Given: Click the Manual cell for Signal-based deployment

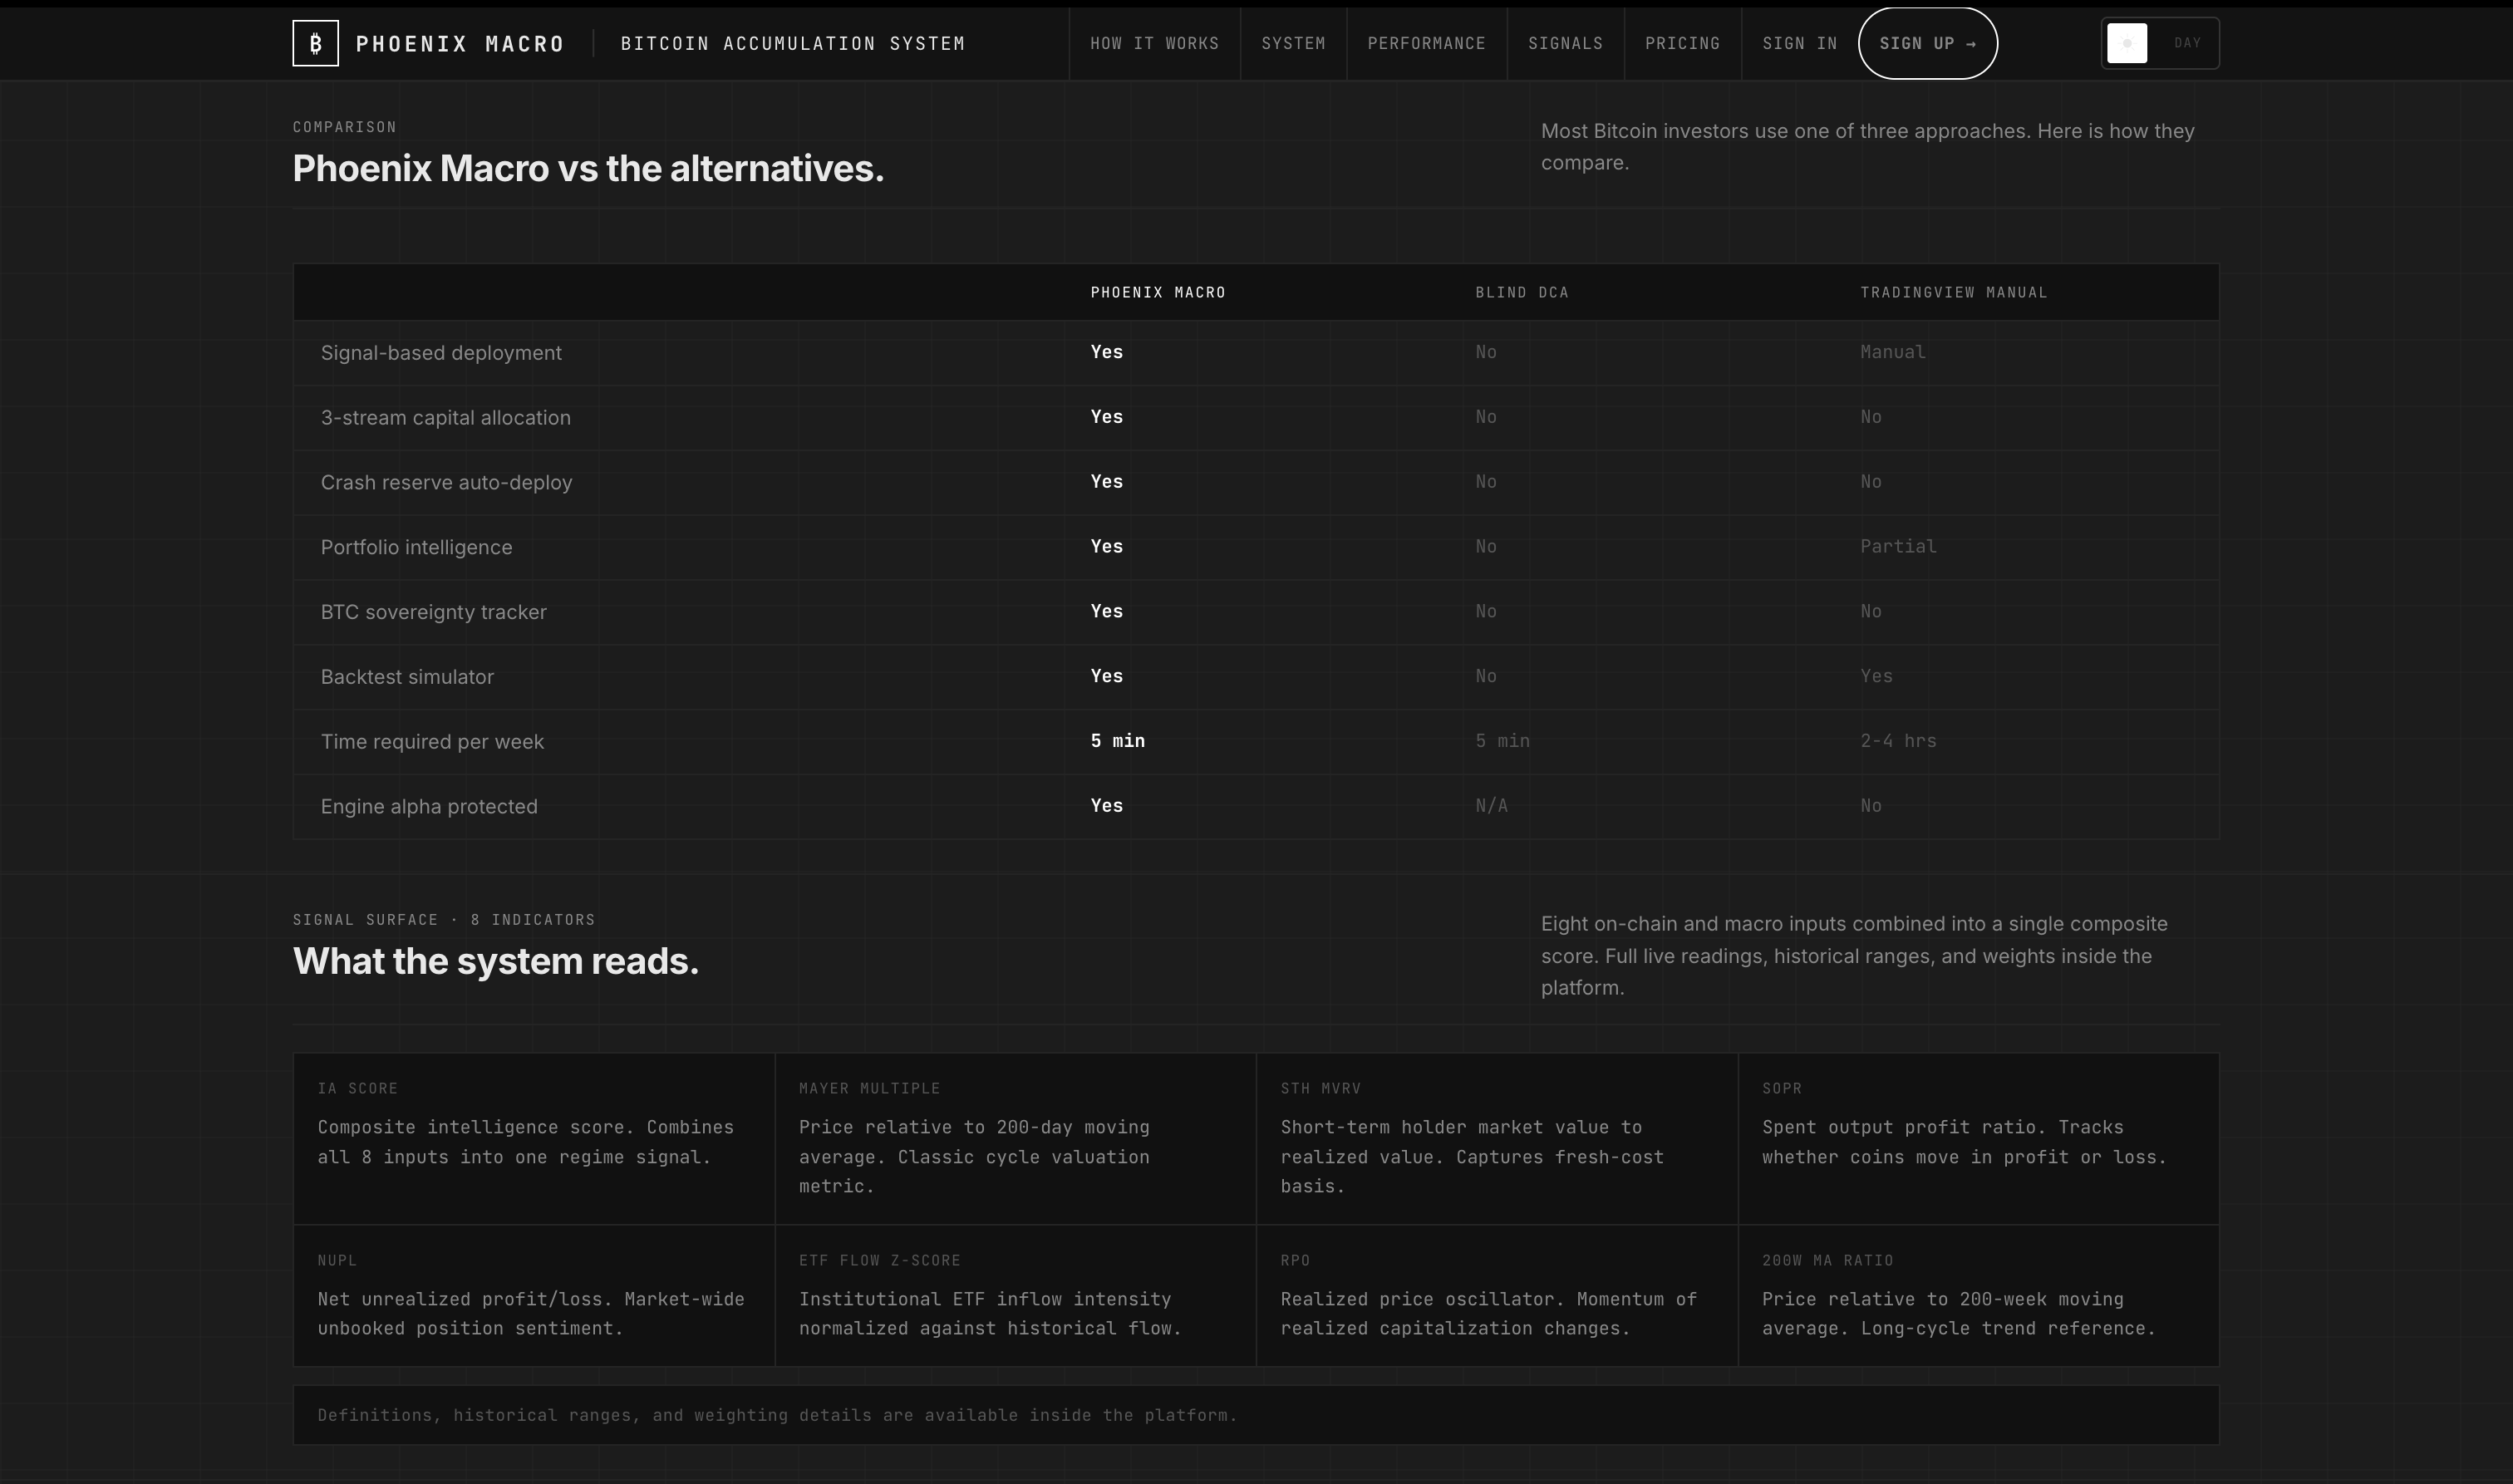Looking at the screenshot, I should click(1893, 352).
